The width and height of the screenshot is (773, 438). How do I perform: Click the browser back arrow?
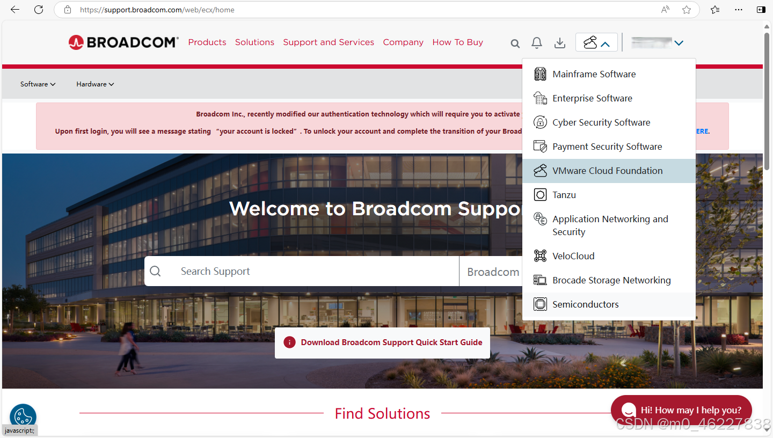click(x=14, y=10)
